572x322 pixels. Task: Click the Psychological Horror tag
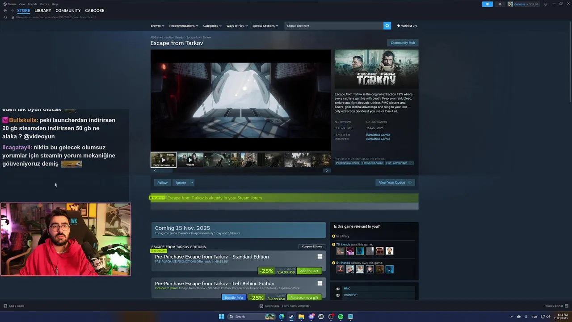pos(347,163)
